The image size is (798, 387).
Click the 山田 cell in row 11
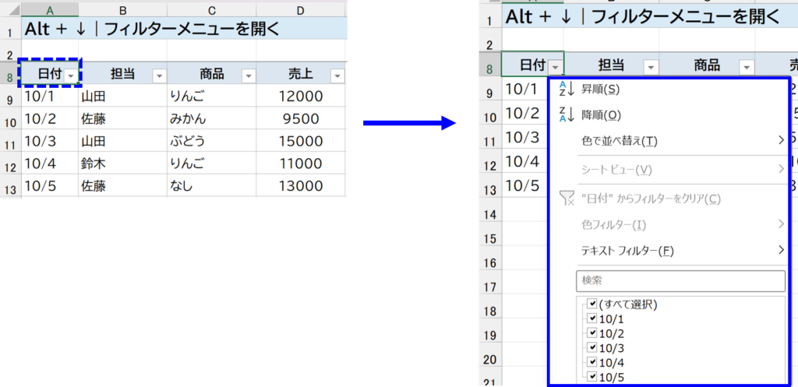(122, 142)
